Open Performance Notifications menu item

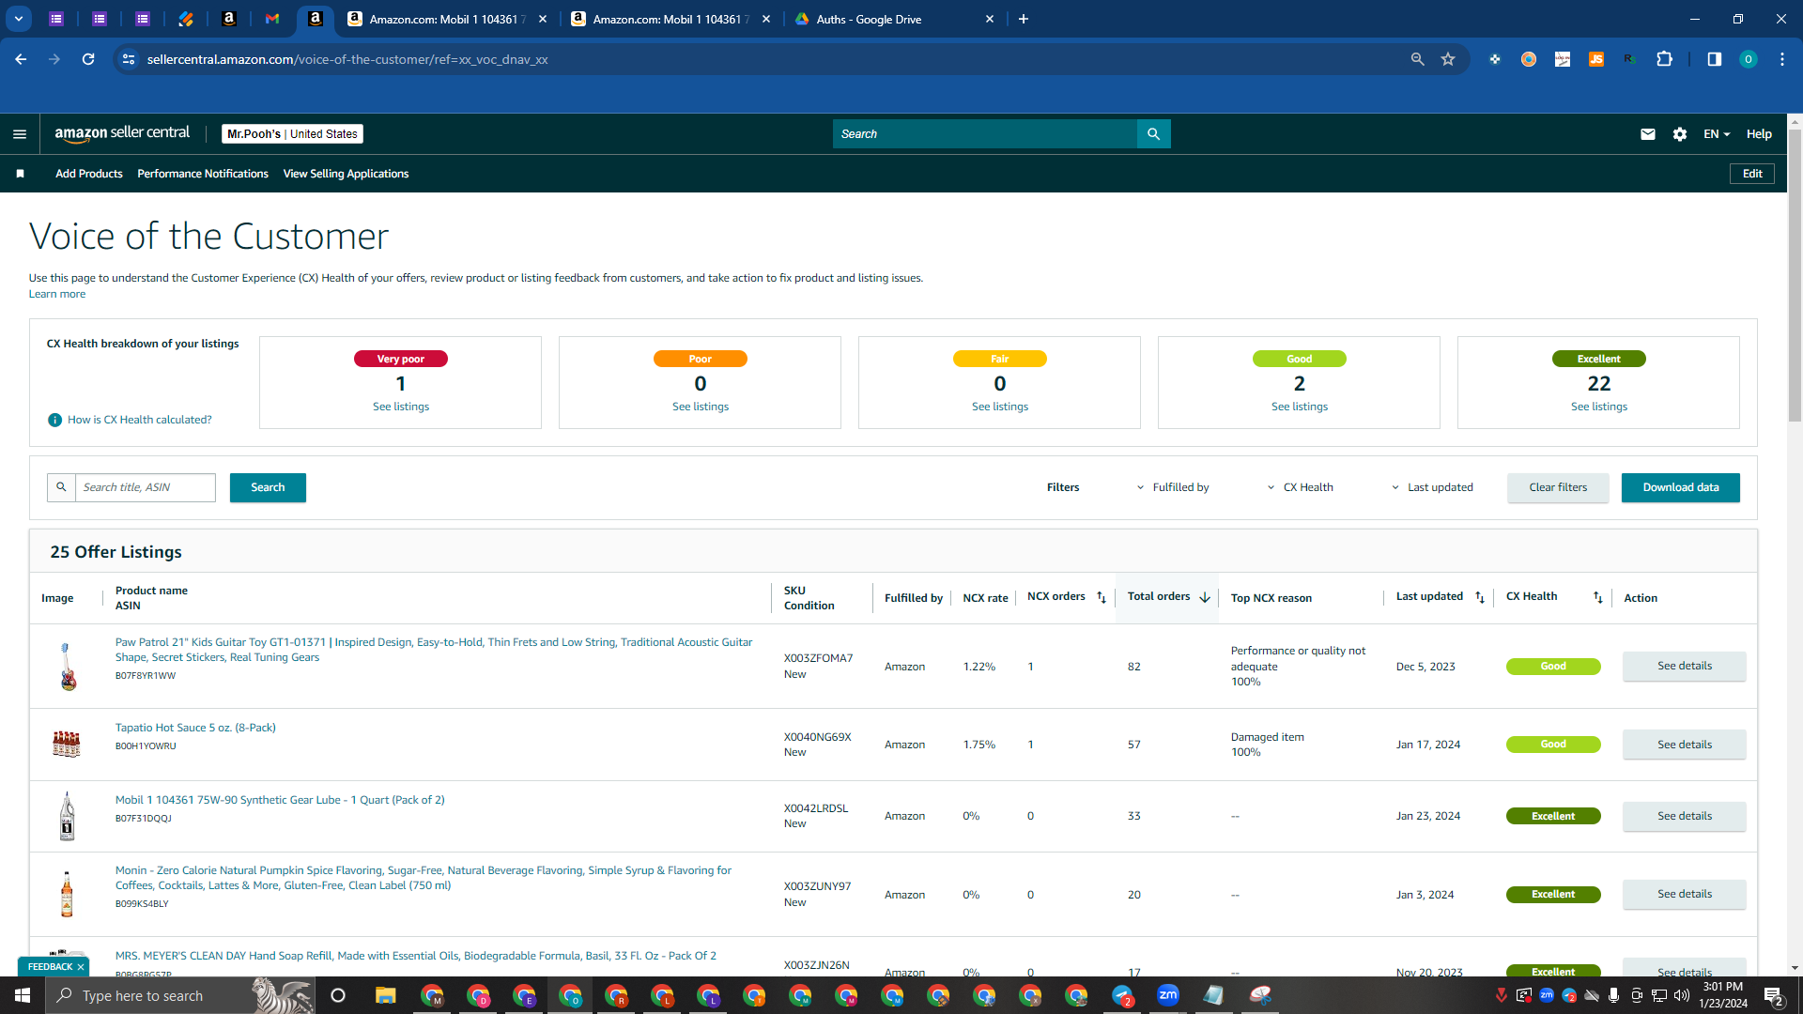[x=203, y=174]
